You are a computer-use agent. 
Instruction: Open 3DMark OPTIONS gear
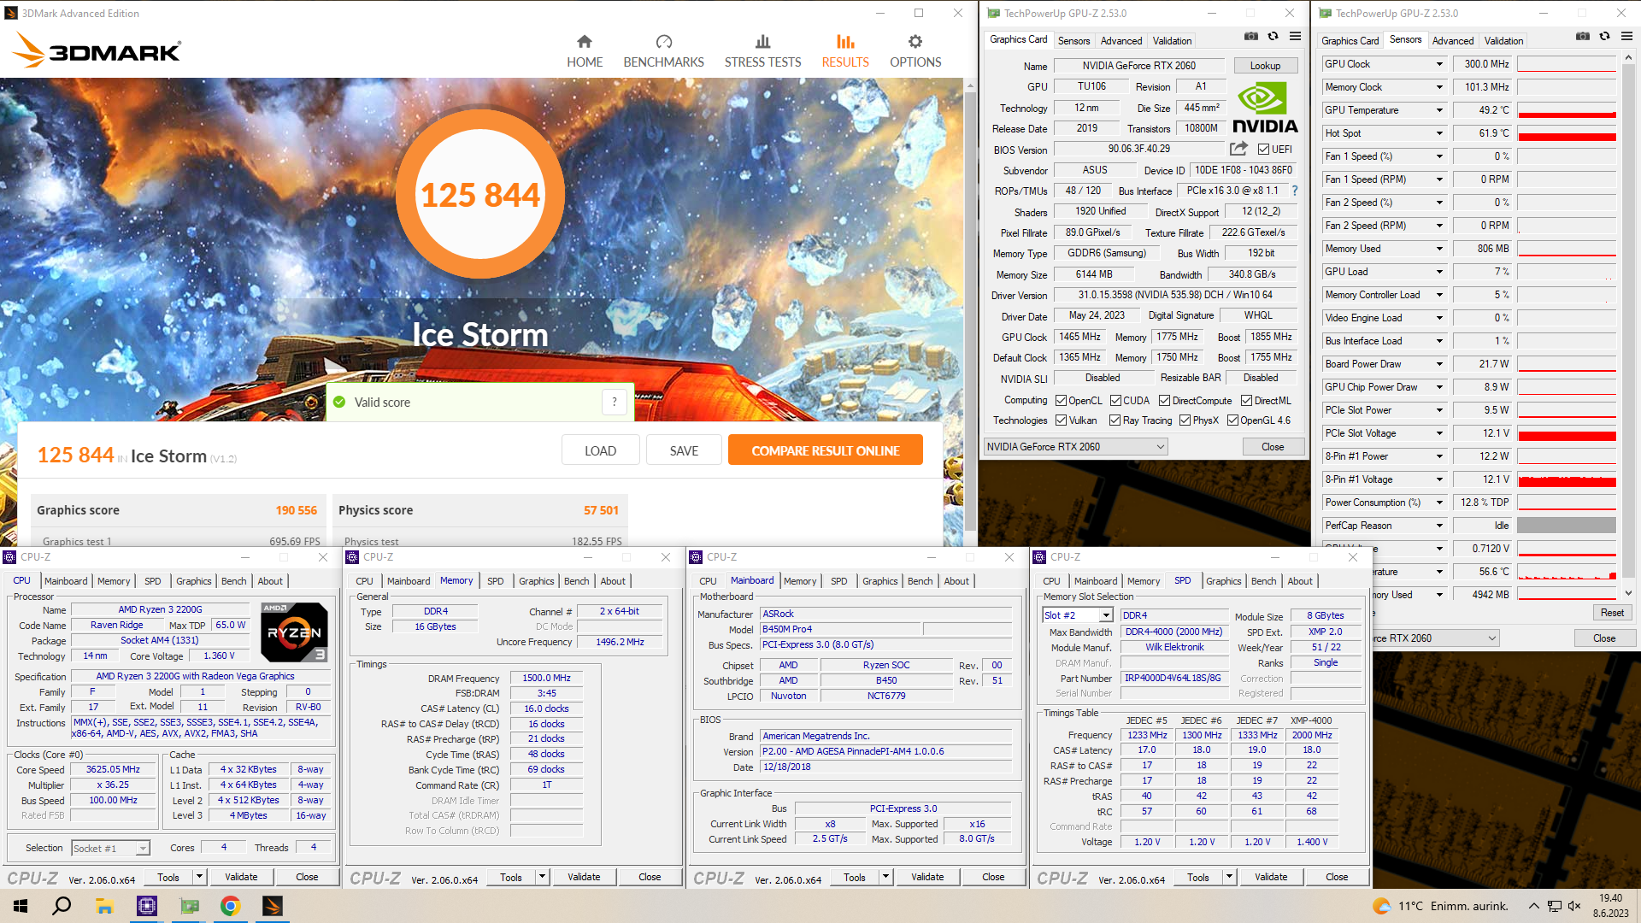pos(915,42)
